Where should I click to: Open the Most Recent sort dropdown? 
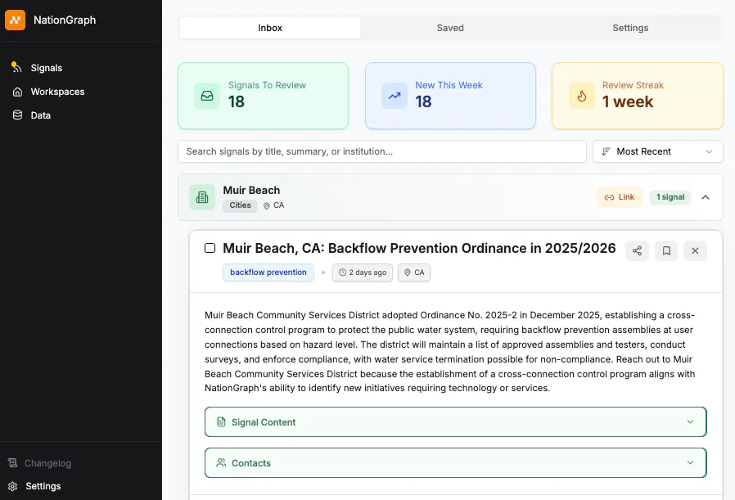(658, 151)
